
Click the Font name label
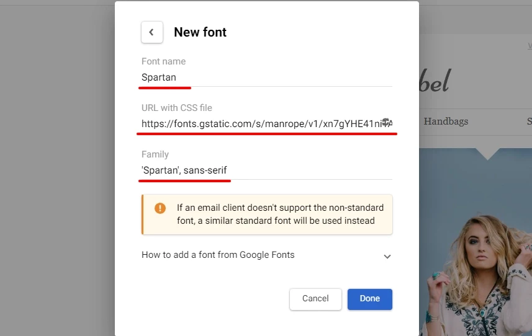point(163,61)
